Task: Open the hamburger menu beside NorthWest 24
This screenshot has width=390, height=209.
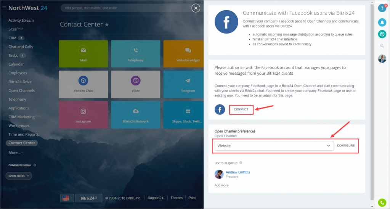Action: click(x=4, y=8)
